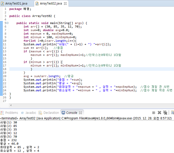Click the Declaration view icon

[40, 113]
